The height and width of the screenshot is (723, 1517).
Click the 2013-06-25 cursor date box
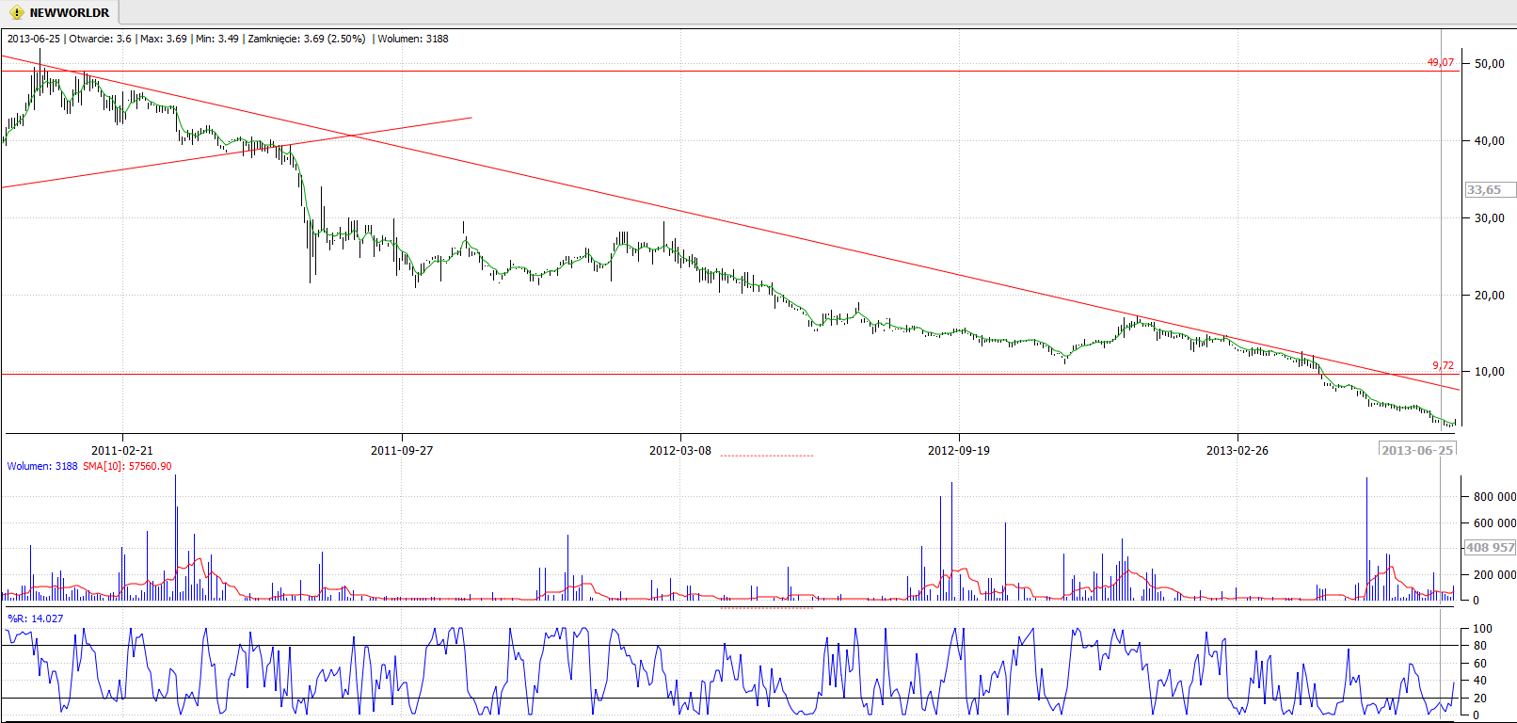click(x=1417, y=449)
